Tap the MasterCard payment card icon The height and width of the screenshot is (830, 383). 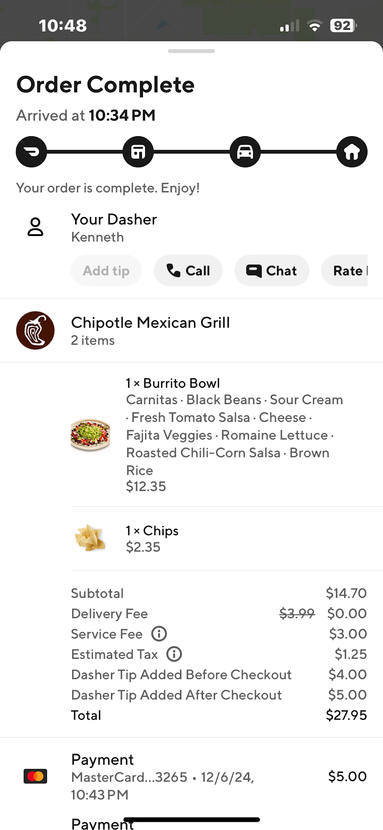tap(35, 776)
